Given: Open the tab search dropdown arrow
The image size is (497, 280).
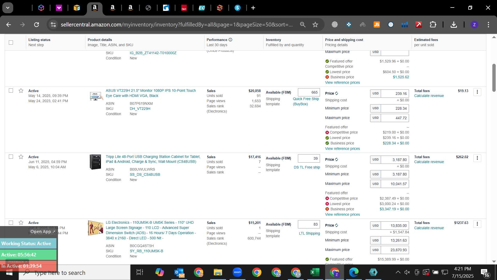Looking at the screenshot, I should 8,8.
